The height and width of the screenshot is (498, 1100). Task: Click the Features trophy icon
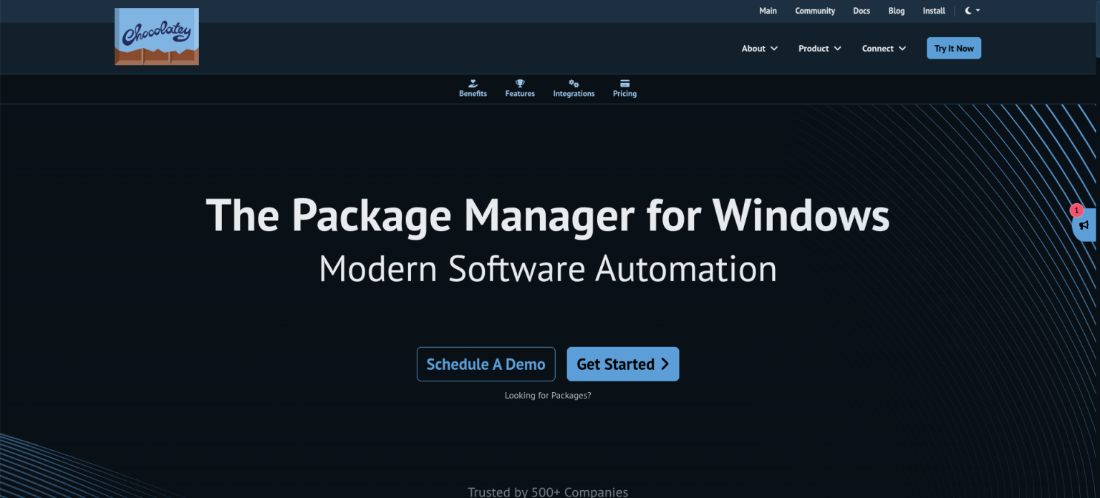520,84
